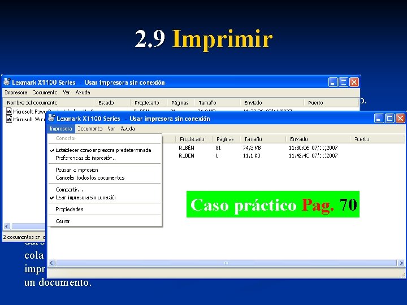Select 11:42:40 sent time entry
Screen dimensions: 407x305
coord(313,156)
